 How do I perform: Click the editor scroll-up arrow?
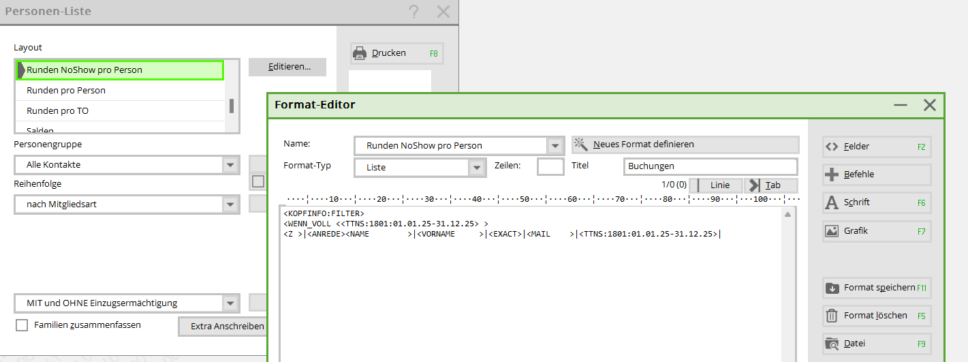787,214
